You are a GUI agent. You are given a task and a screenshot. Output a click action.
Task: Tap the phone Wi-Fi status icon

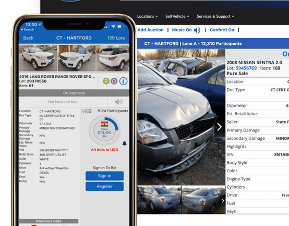point(113,27)
